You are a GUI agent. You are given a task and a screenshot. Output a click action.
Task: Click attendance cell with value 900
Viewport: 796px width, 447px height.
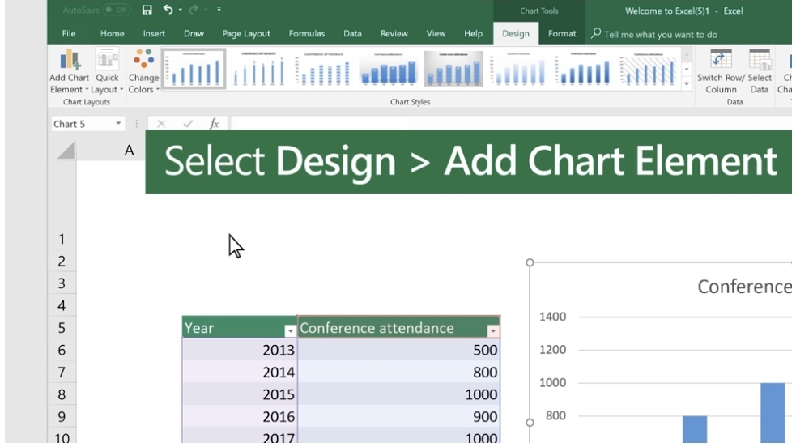399,416
